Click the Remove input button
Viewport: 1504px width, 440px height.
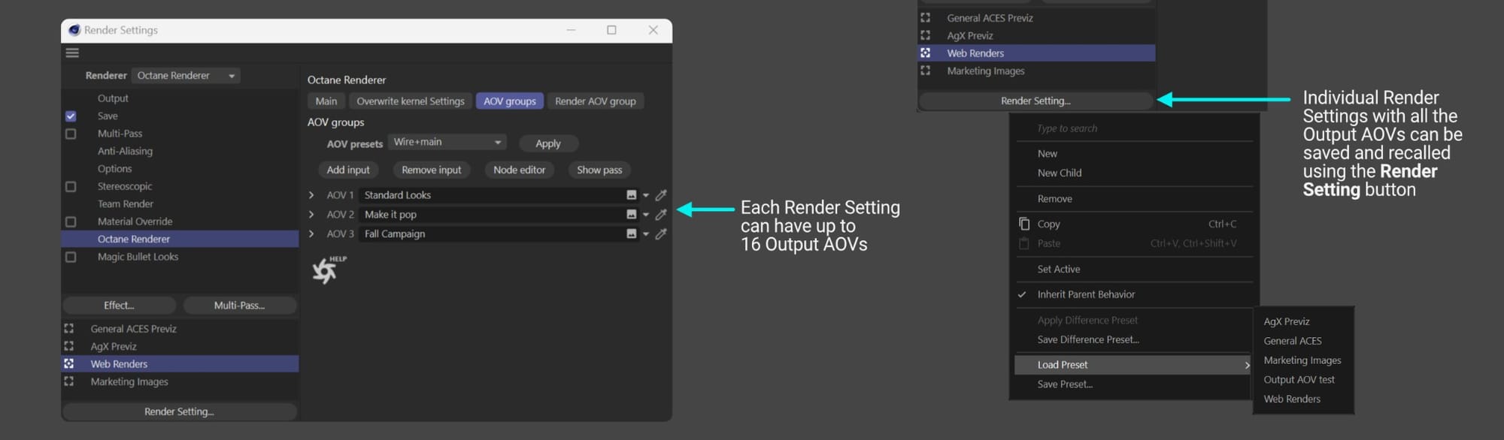point(432,170)
